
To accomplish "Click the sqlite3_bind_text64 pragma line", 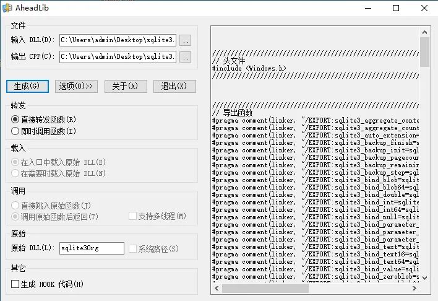I will (x=316, y=261).
